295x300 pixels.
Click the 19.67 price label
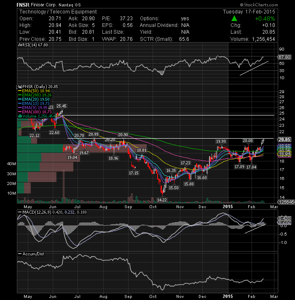pos(84,153)
